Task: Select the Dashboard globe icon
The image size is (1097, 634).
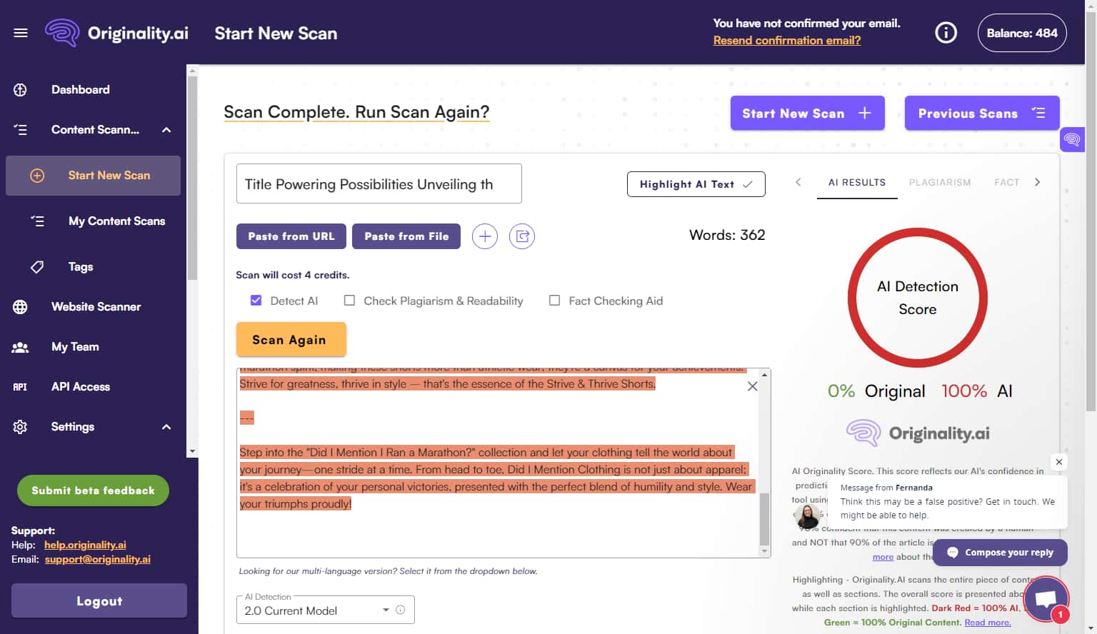Action: click(19, 89)
